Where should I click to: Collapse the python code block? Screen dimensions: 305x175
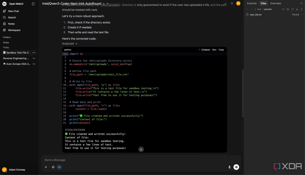tap(204, 49)
